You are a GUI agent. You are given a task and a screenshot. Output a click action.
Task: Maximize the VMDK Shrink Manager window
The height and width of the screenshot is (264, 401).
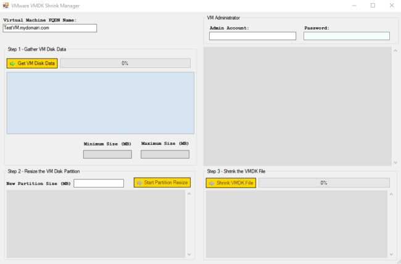tap(373, 5)
